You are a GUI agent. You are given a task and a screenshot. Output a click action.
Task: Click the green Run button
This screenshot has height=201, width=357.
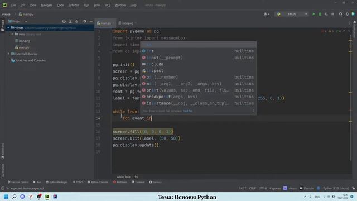pyautogui.click(x=313, y=14)
